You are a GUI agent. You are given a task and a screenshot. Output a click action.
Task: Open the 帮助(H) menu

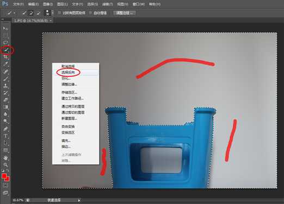point(155,4)
